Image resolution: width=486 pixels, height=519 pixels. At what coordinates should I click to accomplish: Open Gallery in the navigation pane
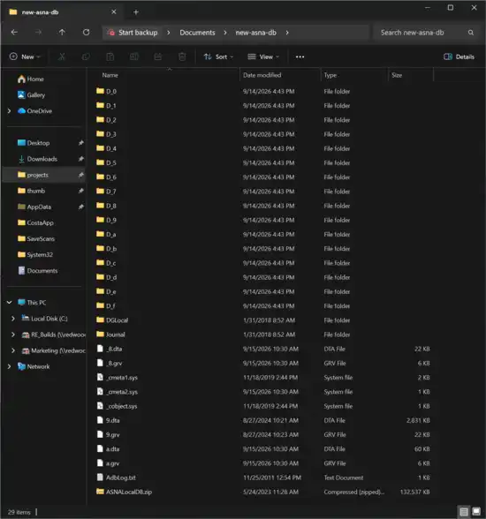click(32, 95)
